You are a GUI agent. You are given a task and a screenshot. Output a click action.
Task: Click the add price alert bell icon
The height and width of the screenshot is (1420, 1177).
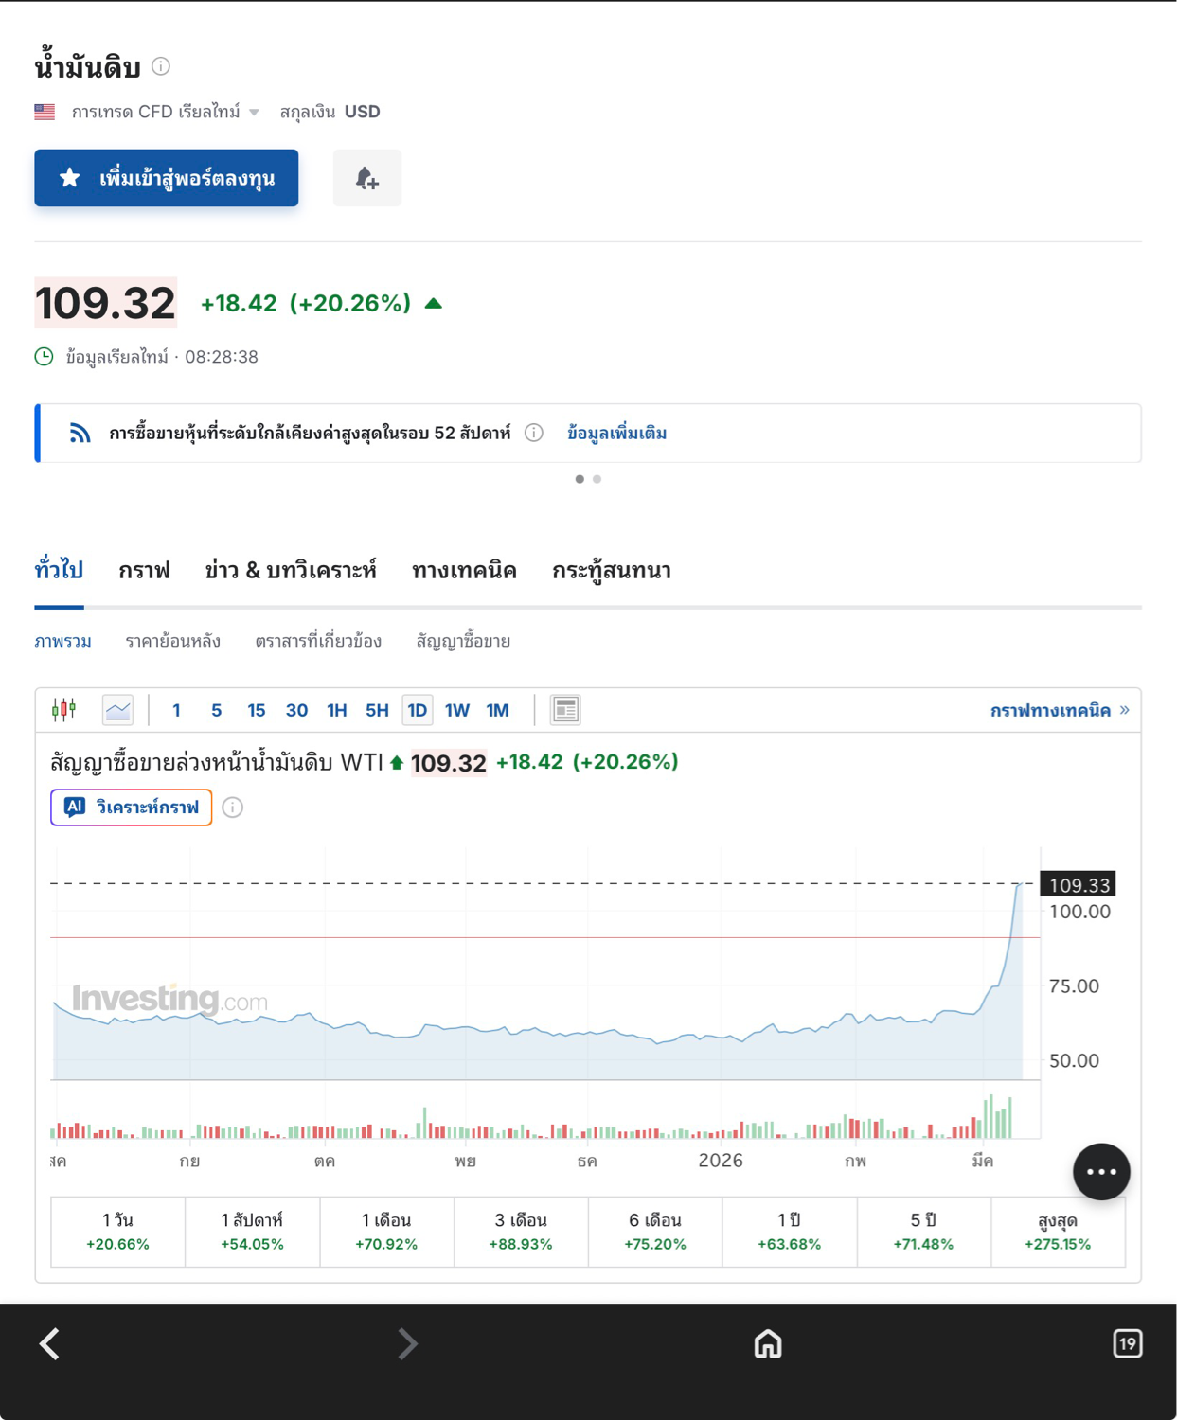point(367,178)
